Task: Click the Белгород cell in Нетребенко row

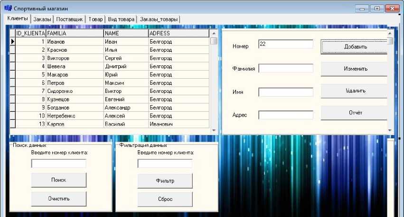Action: [179, 116]
